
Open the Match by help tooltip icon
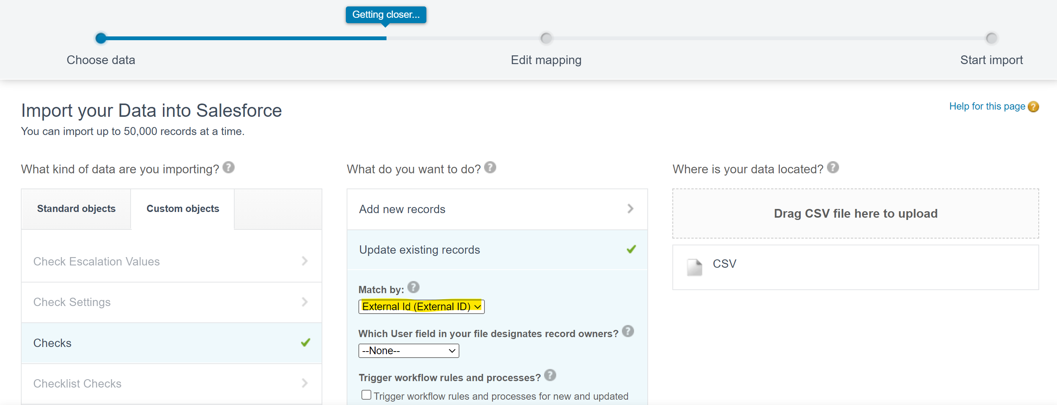[413, 287]
